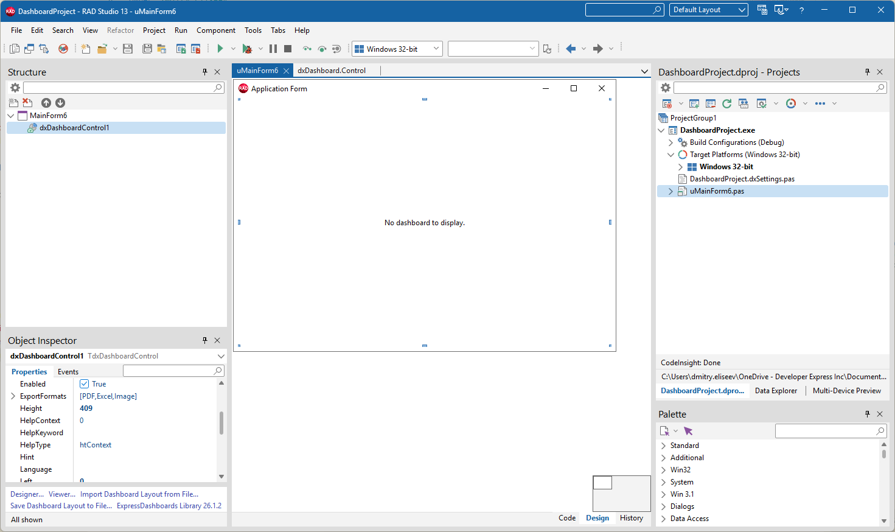The height and width of the screenshot is (532, 895).
Task: Collapse the MainForm6 tree node
Action: (x=11, y=116)
